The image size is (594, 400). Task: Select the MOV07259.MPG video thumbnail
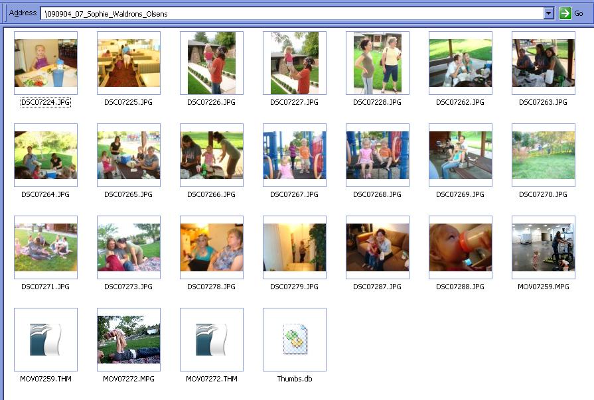(544, 247)
